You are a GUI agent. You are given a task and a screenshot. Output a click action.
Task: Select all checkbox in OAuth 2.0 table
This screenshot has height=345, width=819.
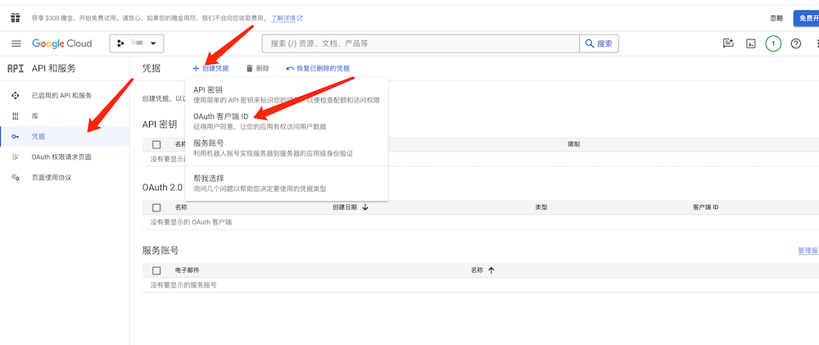(x=156, y=207)
